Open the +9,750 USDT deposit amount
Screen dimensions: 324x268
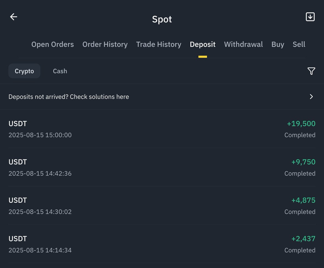click(x=303, y=162)
